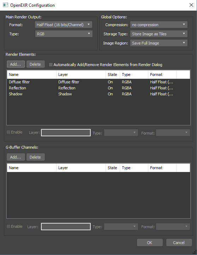Click the State column header in Render Elements
The height and width of the screenshot is (255, 197).
coord(113,75)
